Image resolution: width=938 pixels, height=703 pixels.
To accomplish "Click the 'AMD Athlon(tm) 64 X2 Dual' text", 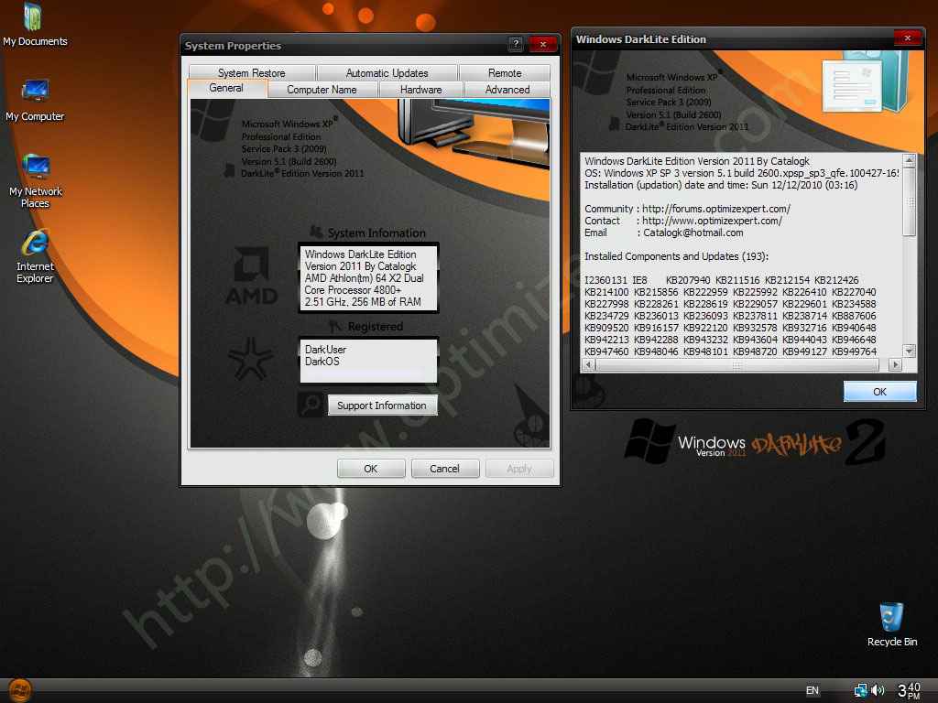I will click(x=365, y=278).
